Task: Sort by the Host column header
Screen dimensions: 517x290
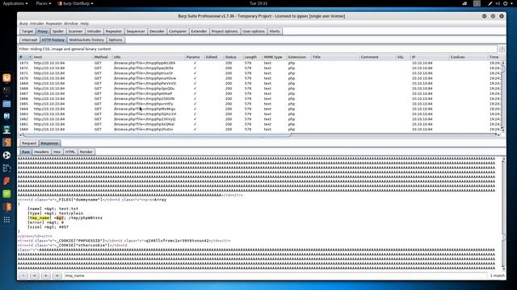Action: tap(63, 57)
